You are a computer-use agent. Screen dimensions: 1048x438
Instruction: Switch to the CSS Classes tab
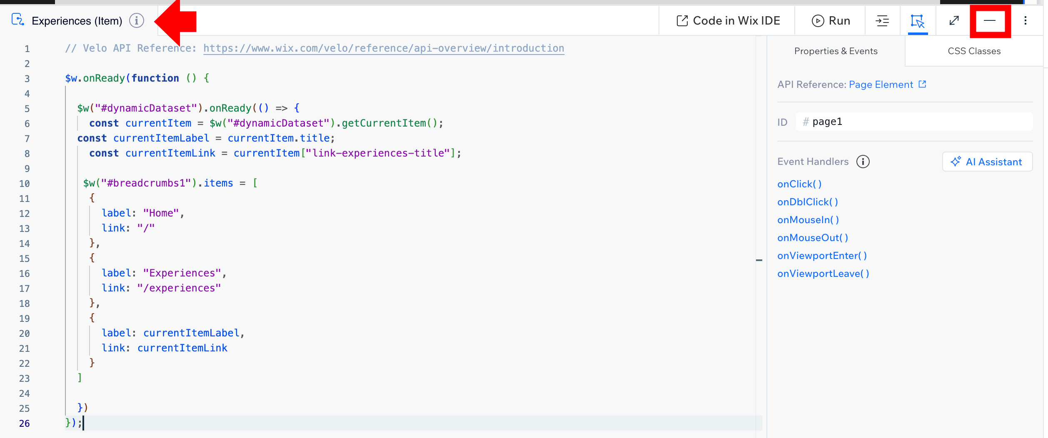point(974,51)
